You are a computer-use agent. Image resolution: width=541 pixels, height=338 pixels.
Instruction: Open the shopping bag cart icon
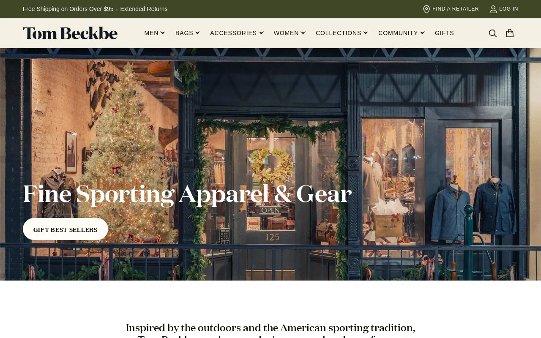click(510, 33)
